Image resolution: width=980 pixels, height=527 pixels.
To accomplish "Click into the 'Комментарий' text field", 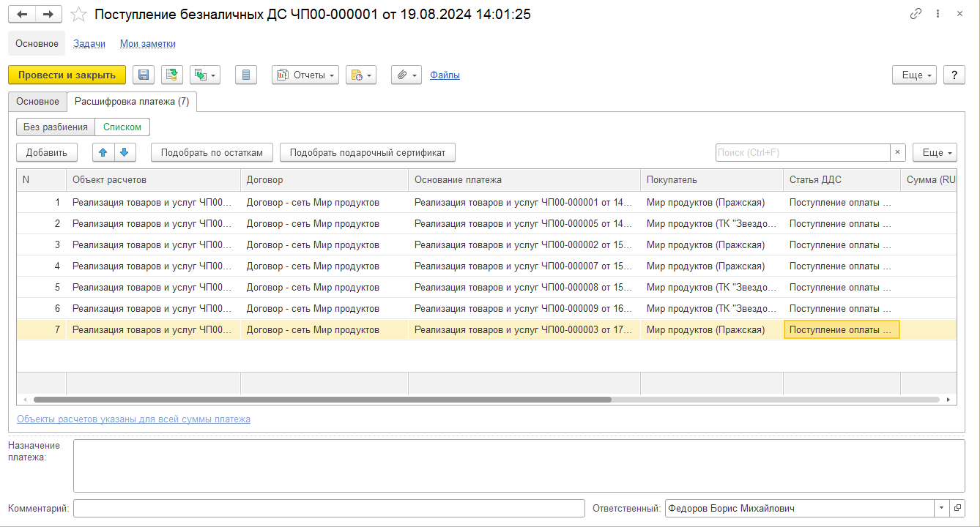I will (x=329, y=508).
